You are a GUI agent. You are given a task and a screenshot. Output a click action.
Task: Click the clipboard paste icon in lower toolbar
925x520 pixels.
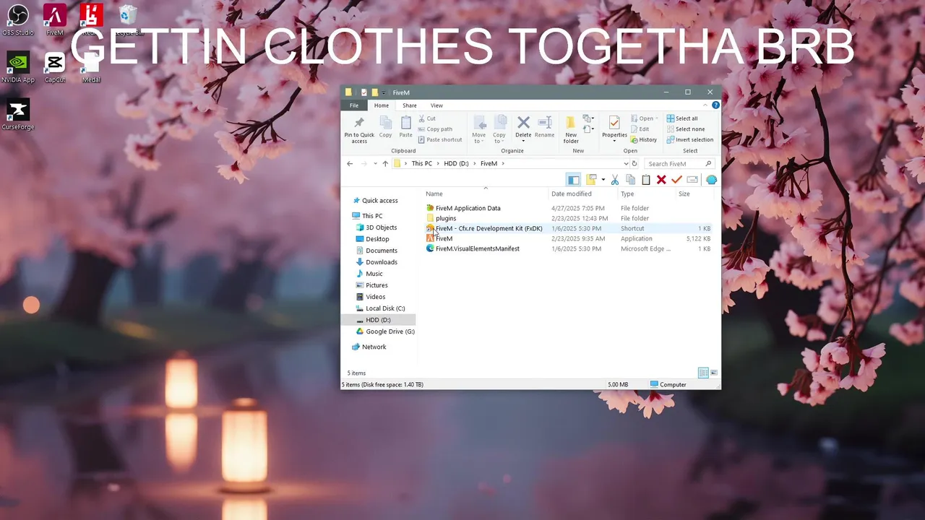pyautogui.click(x=646, y=180)
